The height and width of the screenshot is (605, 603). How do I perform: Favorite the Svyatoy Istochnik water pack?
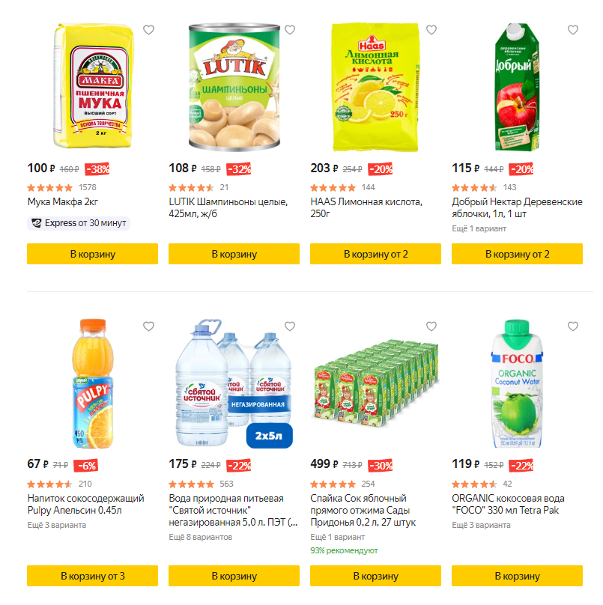tap(290, 326)
